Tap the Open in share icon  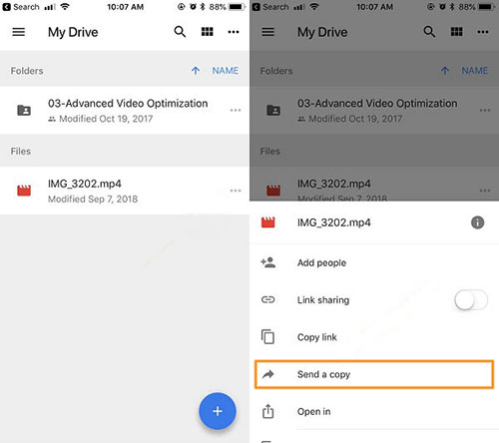(x=268, y=411)
